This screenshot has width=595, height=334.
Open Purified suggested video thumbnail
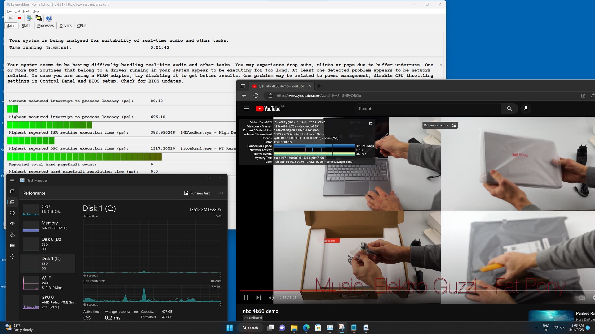pyautogui.click(x=551, y=316)
